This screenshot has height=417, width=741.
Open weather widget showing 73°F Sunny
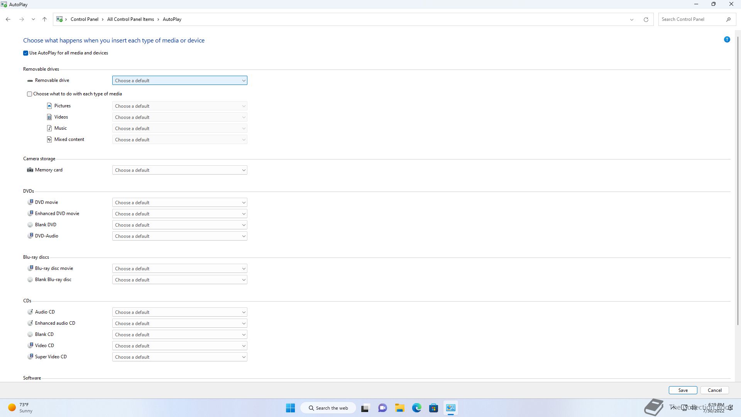tap(20, 408)
